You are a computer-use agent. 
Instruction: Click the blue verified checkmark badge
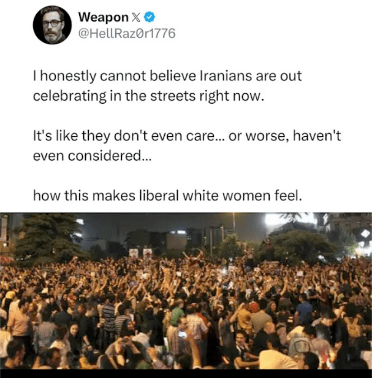pyautogui.click(x=150, y=17)
